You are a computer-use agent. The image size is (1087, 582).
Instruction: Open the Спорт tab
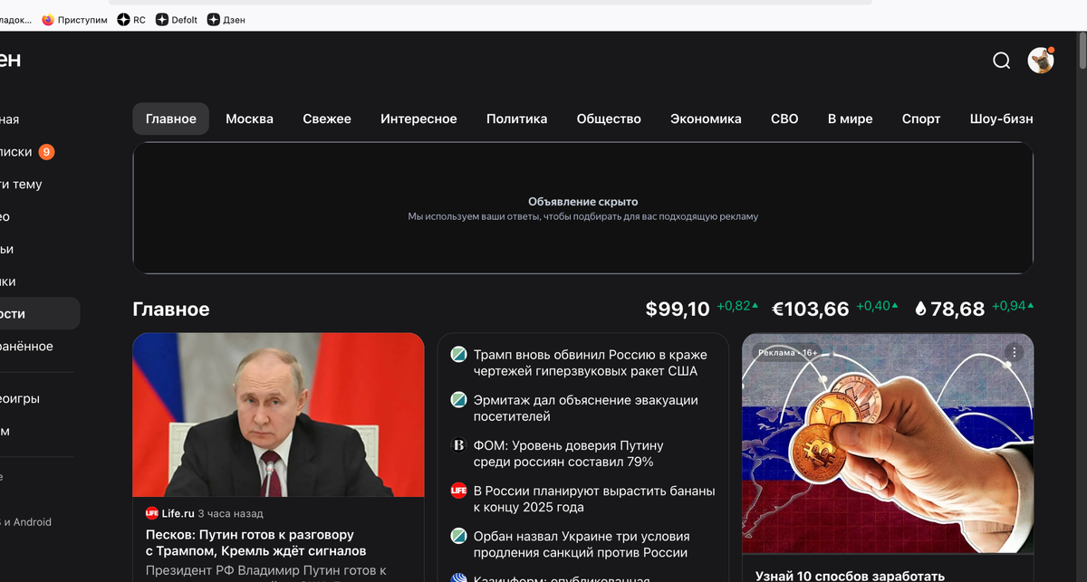tap(921, 119)
